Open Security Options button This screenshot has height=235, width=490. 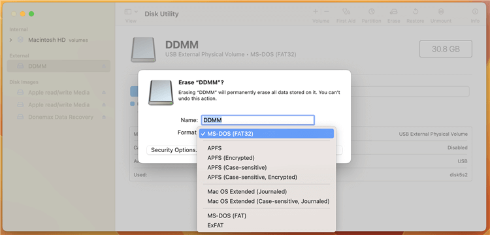[x=172, y=150]
